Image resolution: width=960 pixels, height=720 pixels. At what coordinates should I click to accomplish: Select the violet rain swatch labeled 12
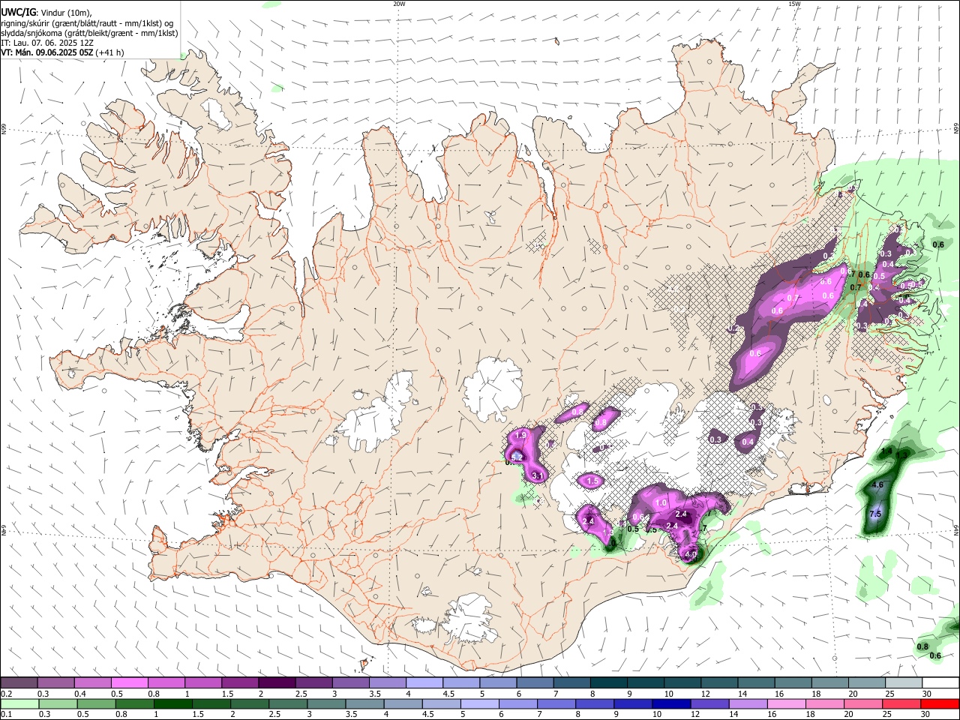[709, 703]
